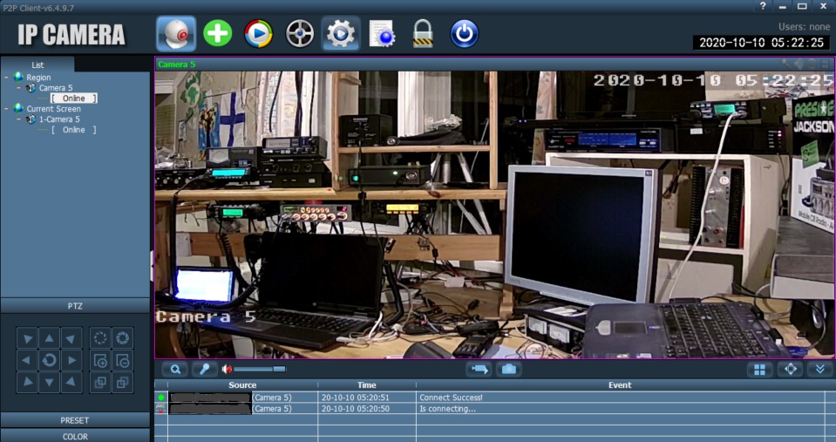Open the colorful playback icon

point(259,34)
